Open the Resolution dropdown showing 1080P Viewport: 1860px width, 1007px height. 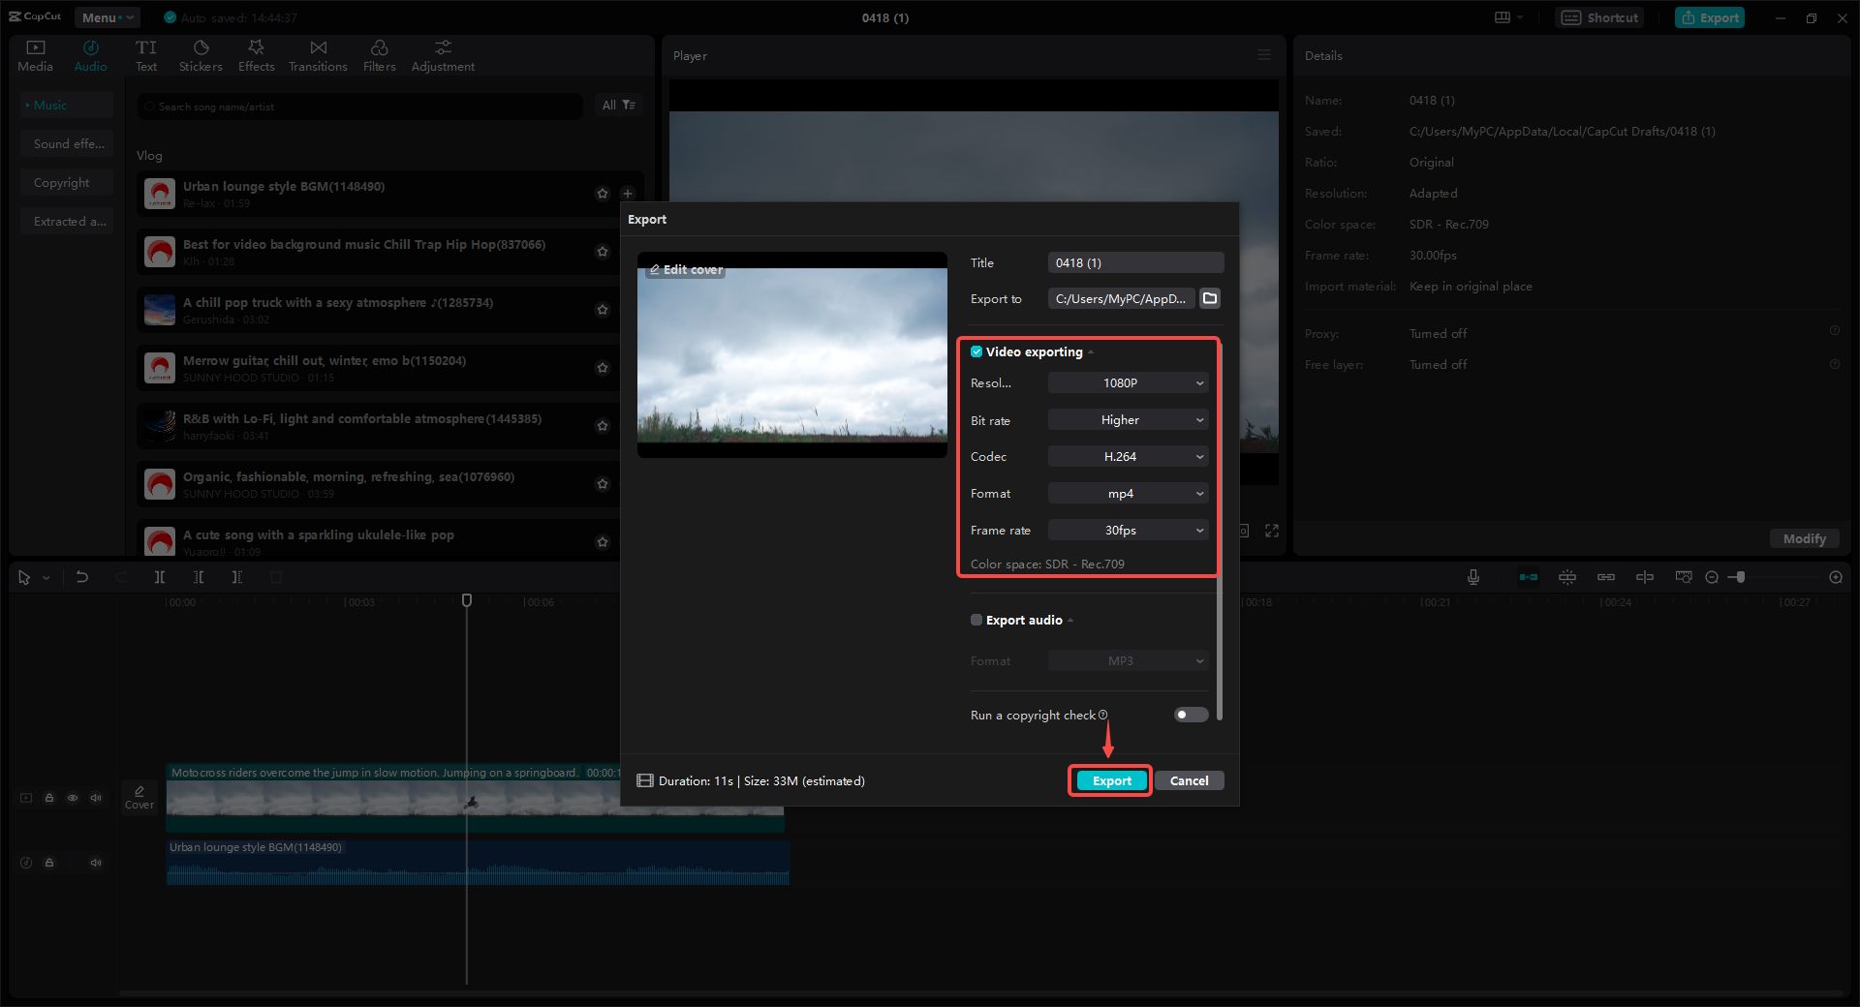point(1128,382)
